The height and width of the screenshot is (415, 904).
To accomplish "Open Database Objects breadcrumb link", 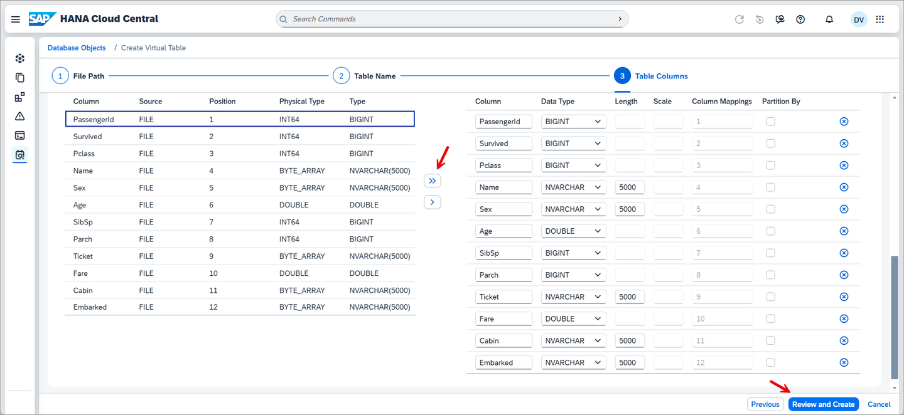I will pyautogui.click(x=77, y=48).
